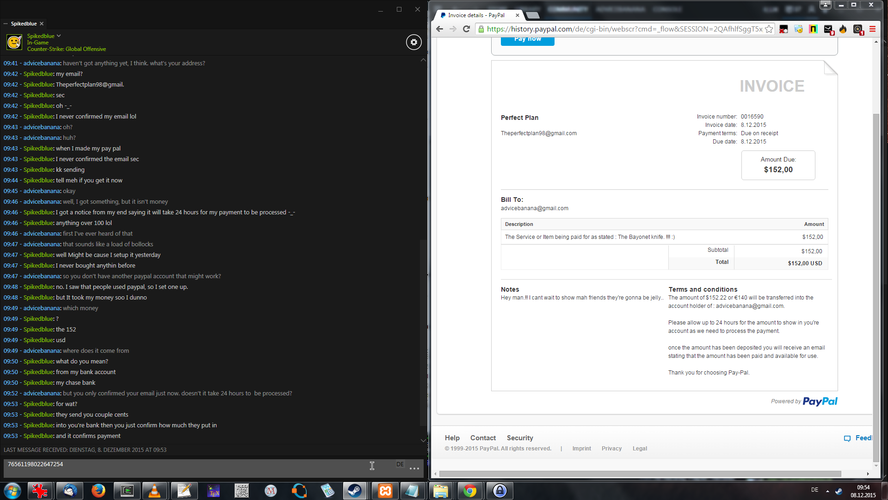This screenshot has width=888, height=500.
Task: Open the chat input more options ellipsis
Action: click(414, 468)
